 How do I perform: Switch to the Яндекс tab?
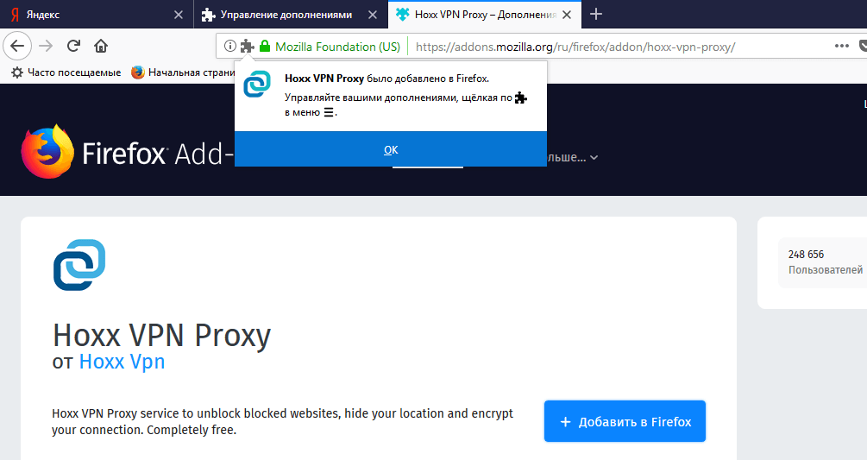point(97,15)
